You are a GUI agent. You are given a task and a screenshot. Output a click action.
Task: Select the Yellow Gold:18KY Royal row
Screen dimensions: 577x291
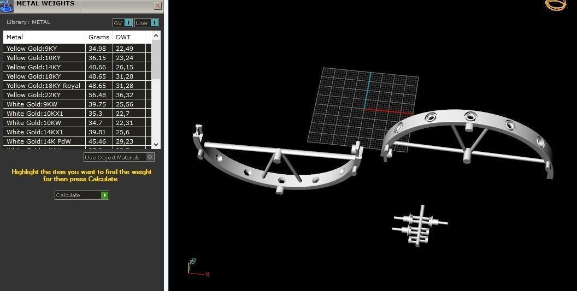point(77,85)
